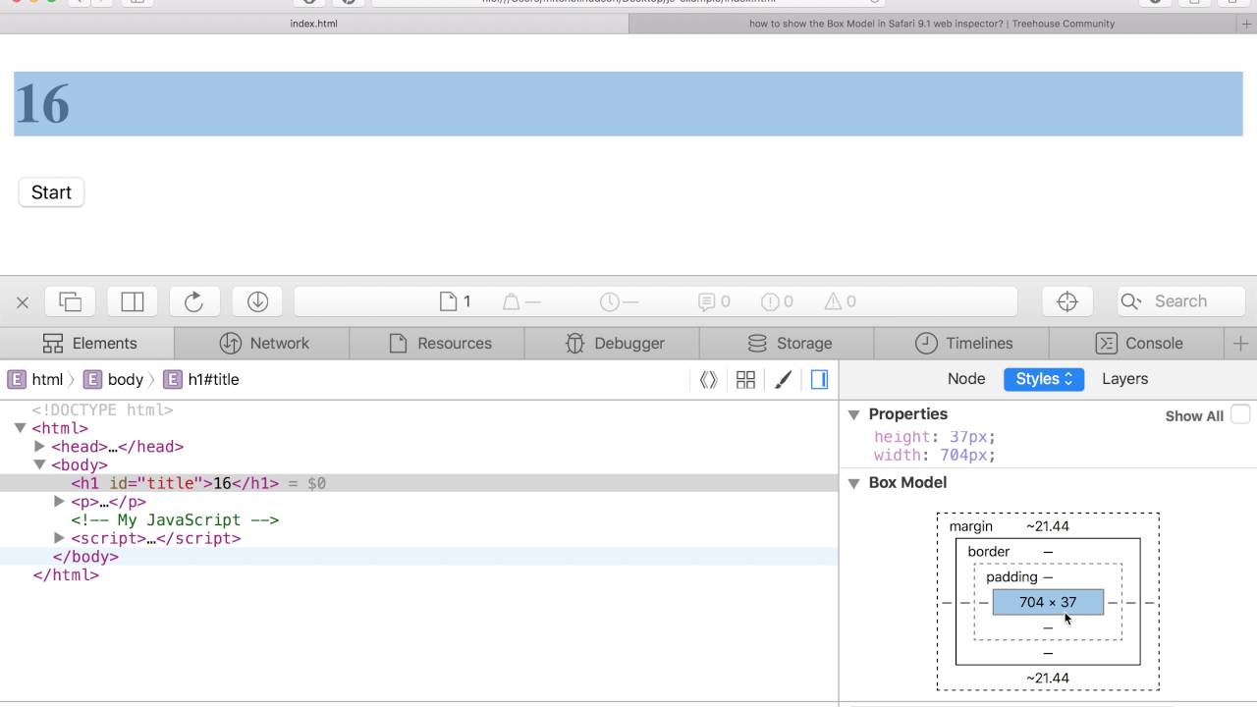The width and height of the screenshot is (1257, 707).
Task: Collapse the body node in the DOM tree
Action: pyautogui.click(x=39, y=464)
